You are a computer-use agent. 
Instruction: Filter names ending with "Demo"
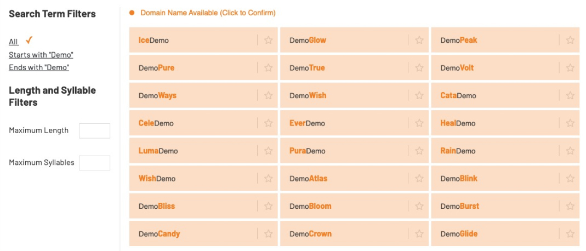tap(39, 67)
